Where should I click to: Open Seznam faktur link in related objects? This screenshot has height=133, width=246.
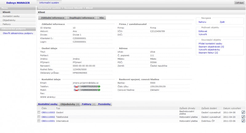208,53
